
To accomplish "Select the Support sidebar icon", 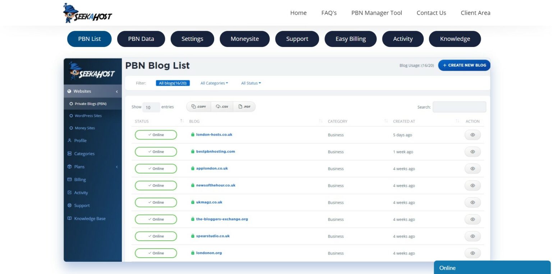I will click(69, 205).
